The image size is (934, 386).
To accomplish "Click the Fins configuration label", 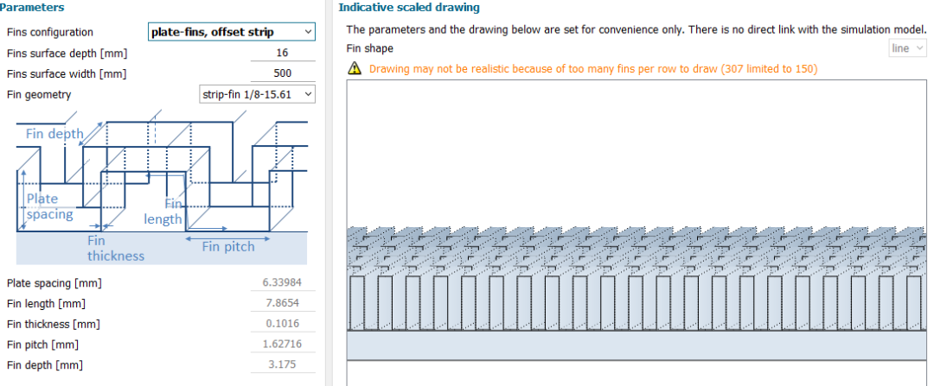I will point(50,32).
